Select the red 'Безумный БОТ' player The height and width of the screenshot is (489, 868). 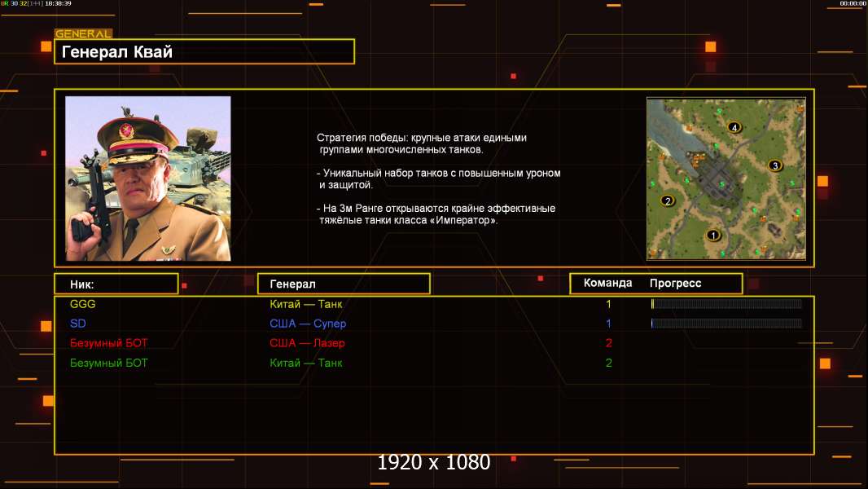(x=108, y=343)
